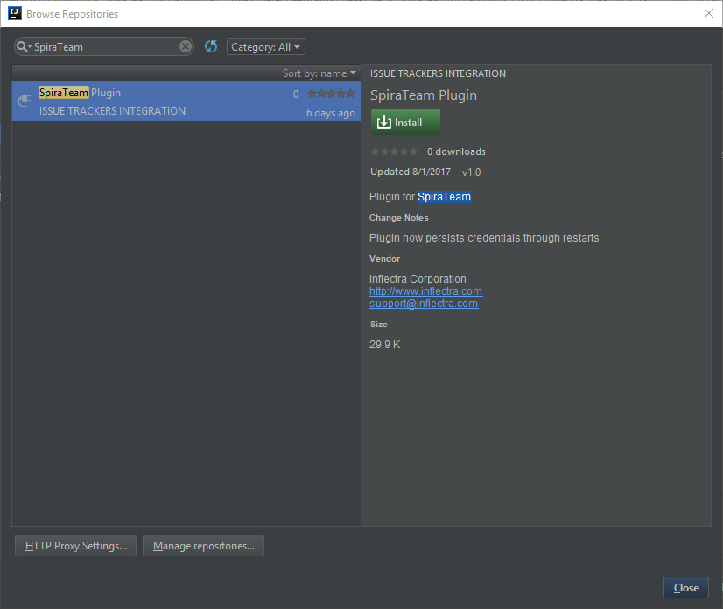This screenshot has width=723, height=609.
Task: Close the Browse Repositories window
Action: click(x=709, y=13)
